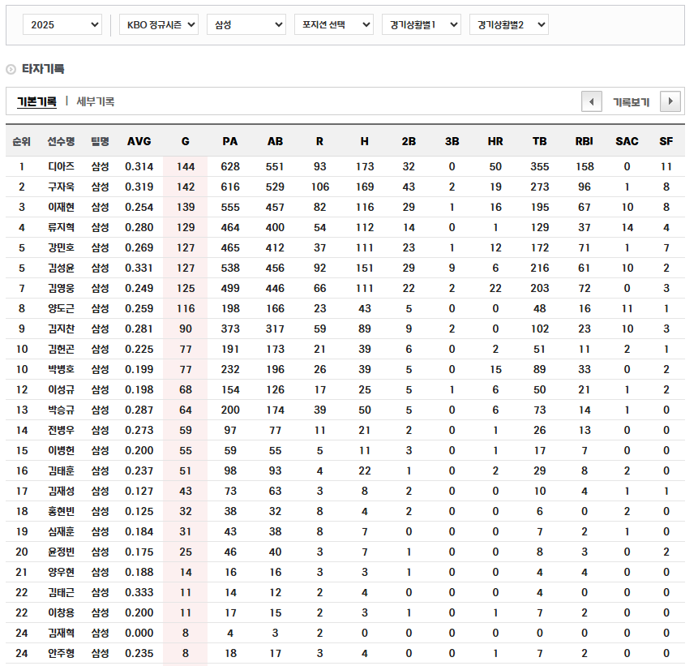Sort by the RBI column header
698x666 pixels.
click(583, 140)
